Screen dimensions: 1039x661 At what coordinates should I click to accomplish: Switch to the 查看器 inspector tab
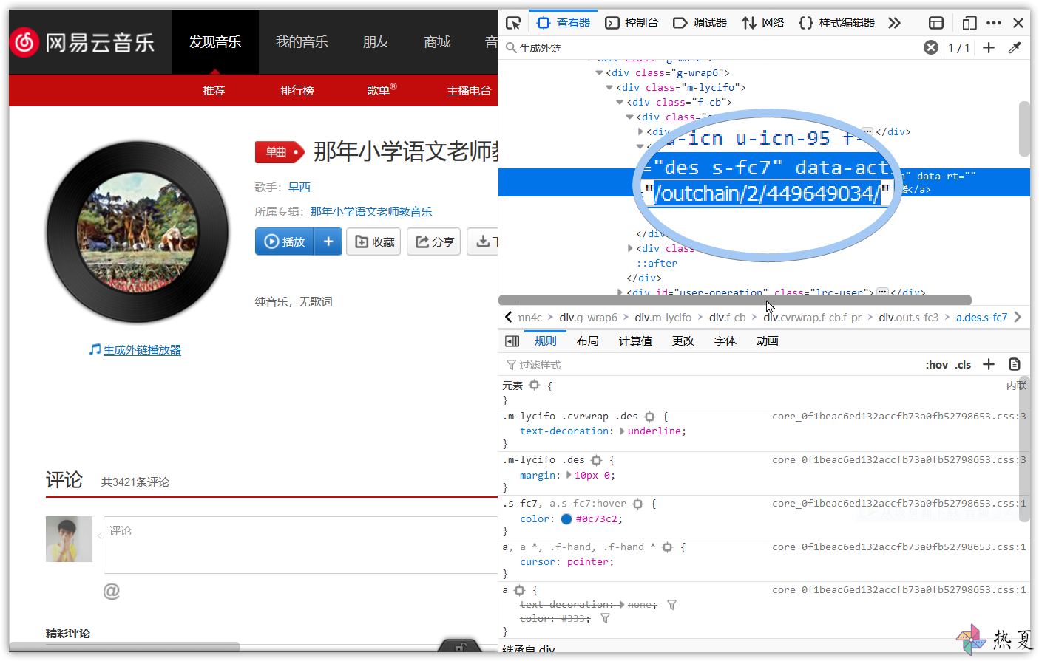pyautogui.click(x=564, y=23)
